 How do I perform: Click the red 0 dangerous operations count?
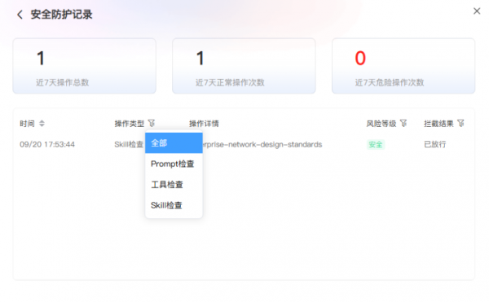360,59
